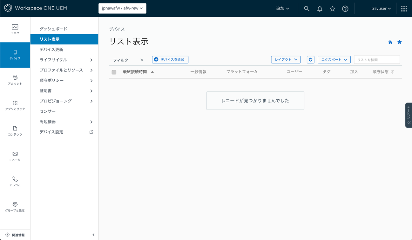Click the 順守状態 info icon
This screenshot has height=240, width=412.
[x=393, y=72]
